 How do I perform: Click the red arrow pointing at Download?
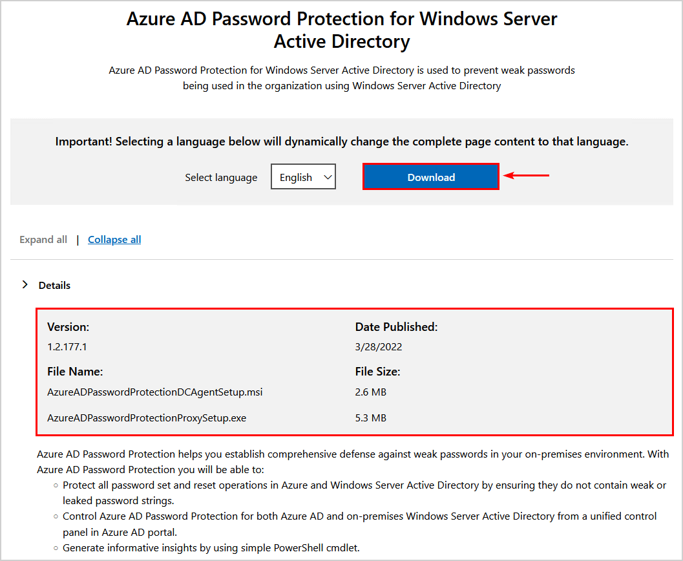click(527, 175)
